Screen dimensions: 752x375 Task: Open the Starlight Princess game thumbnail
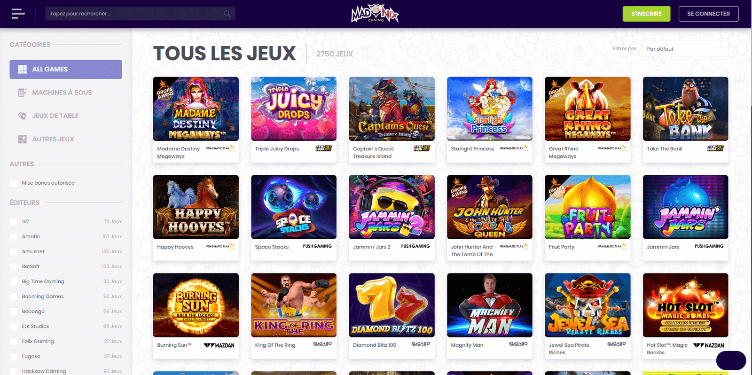click(489, 109)
